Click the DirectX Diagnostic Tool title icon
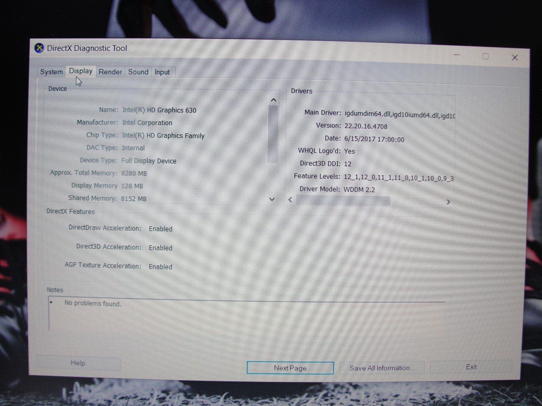 [39, 48]
